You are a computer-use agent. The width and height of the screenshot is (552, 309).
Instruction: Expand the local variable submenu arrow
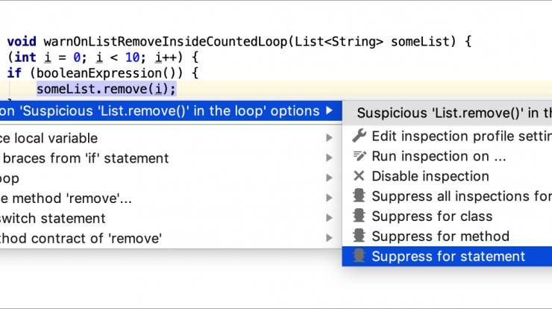point(329,138)
